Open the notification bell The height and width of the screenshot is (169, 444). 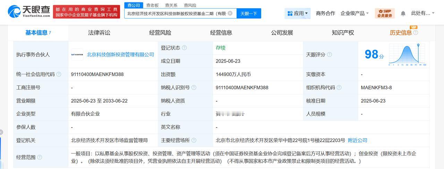[x=403, y=13]
